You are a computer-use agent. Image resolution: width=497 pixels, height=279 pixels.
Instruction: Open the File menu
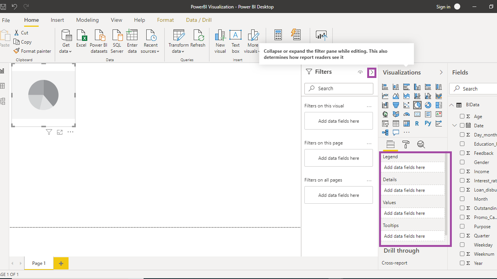6,20
